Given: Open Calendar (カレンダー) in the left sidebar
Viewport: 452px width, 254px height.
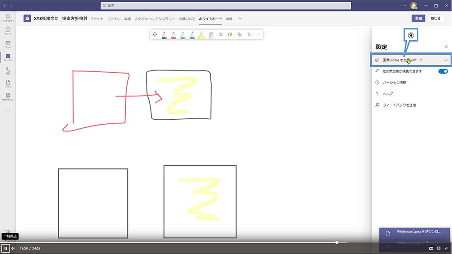Looking at the screenshot, I should pyautogui.click(x=8, y=57).
